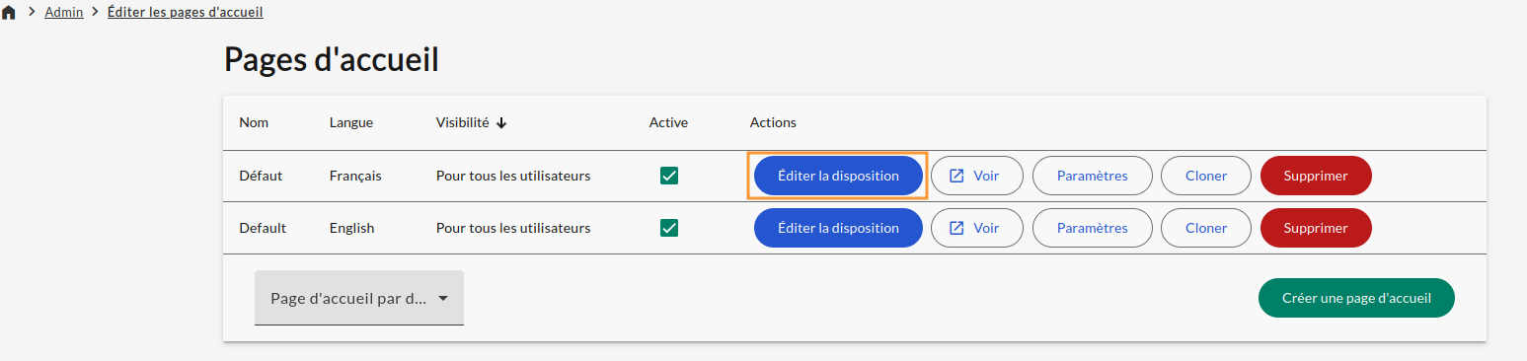Open the Page d'accueil par défaut dropdown
This screenshot has height=361, width=1527.
pyautogui.click(x=359, y=298)
